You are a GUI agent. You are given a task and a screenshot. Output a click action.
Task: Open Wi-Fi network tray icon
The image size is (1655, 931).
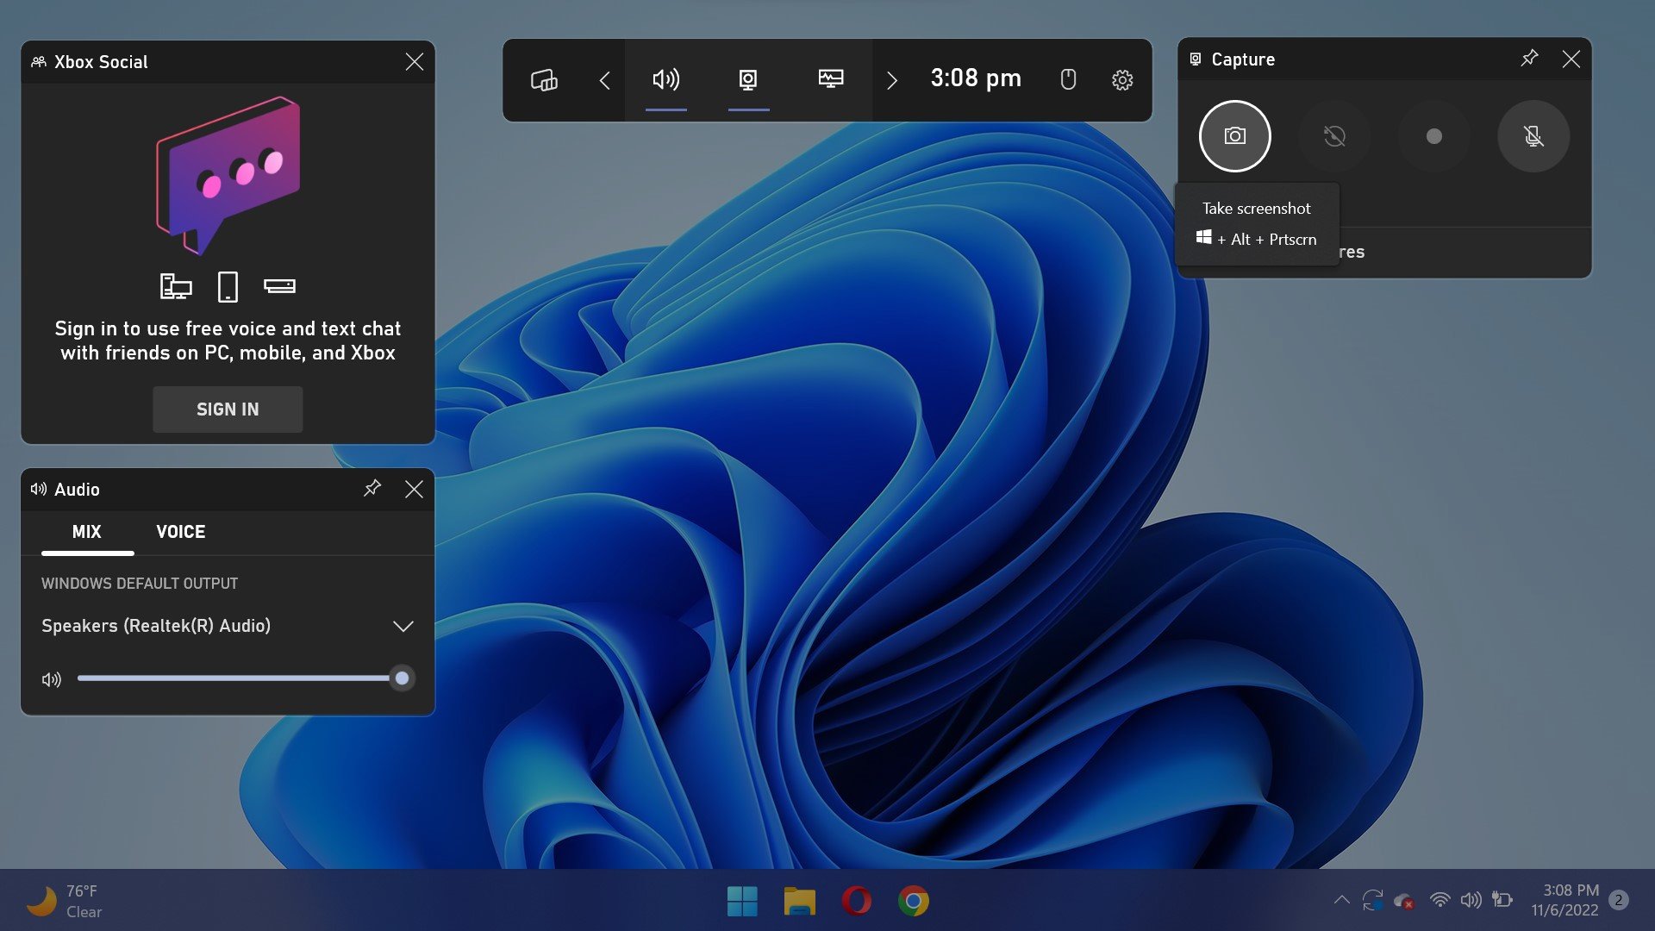tap(1440, 900)
